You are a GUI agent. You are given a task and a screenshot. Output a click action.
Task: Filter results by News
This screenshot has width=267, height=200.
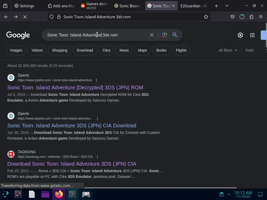click(124, 50)
